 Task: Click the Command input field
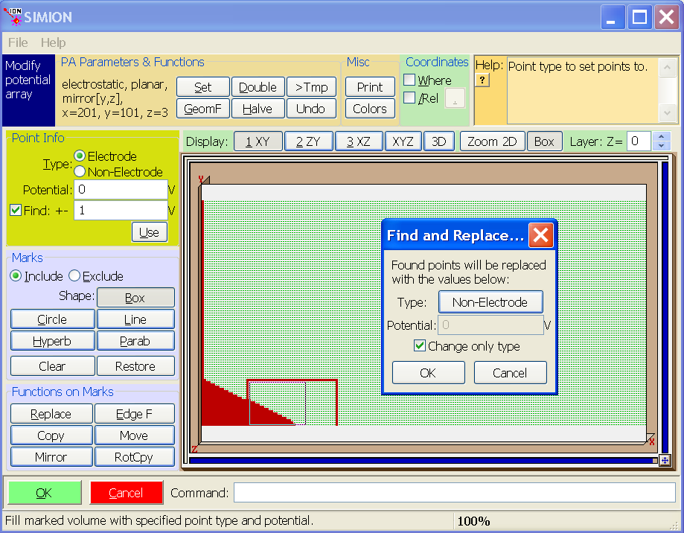(455, 493)
